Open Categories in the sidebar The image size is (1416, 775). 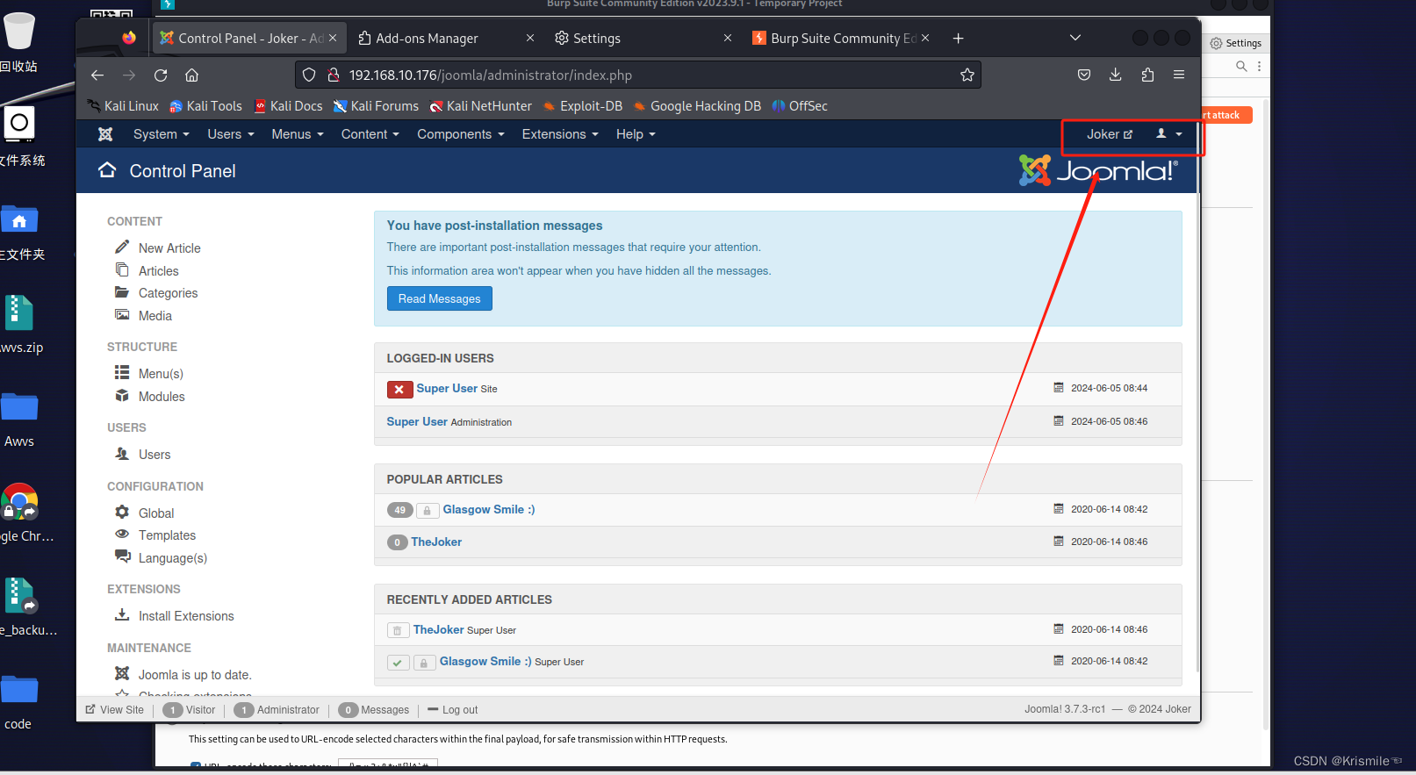point(169,293)
